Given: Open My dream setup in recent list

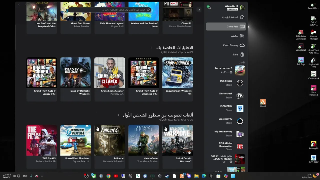Looking at the screenshot, I should pos(226,134).
